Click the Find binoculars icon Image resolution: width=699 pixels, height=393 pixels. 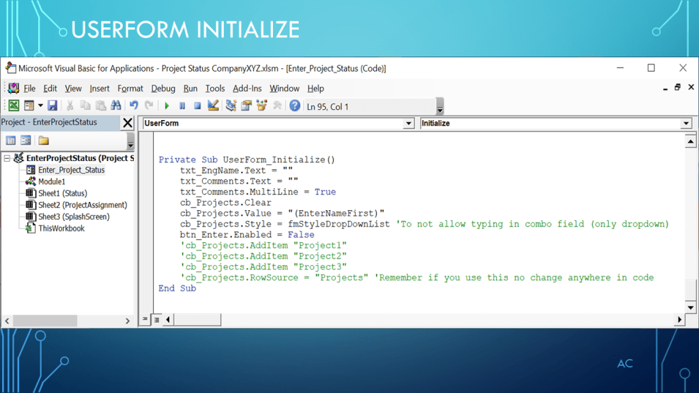click(115, 106)
